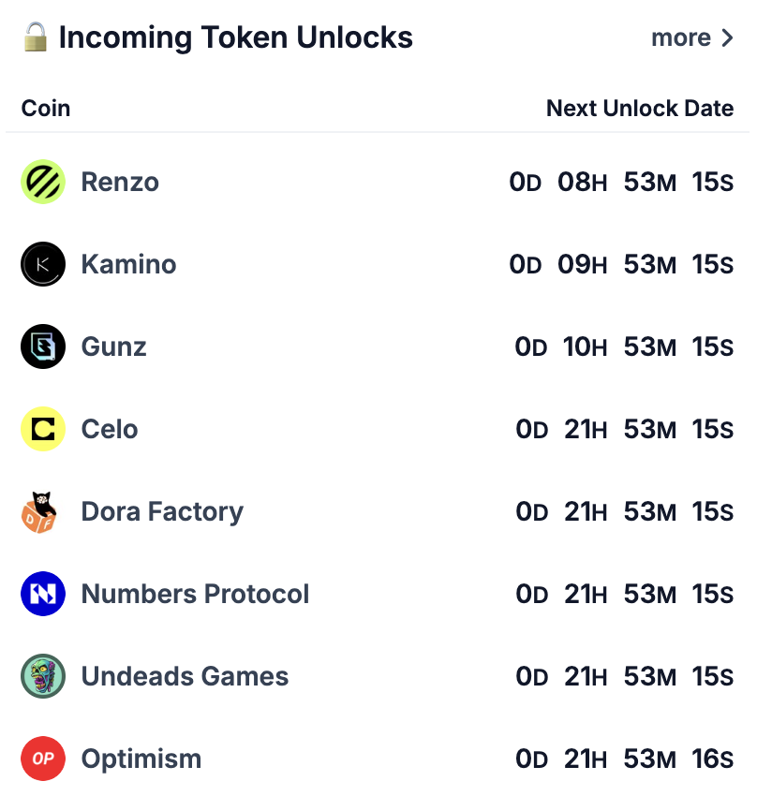757x796 pixels.
Task: Click the Incoming Token Unlocks heading
Action: (x=235, y=37)
